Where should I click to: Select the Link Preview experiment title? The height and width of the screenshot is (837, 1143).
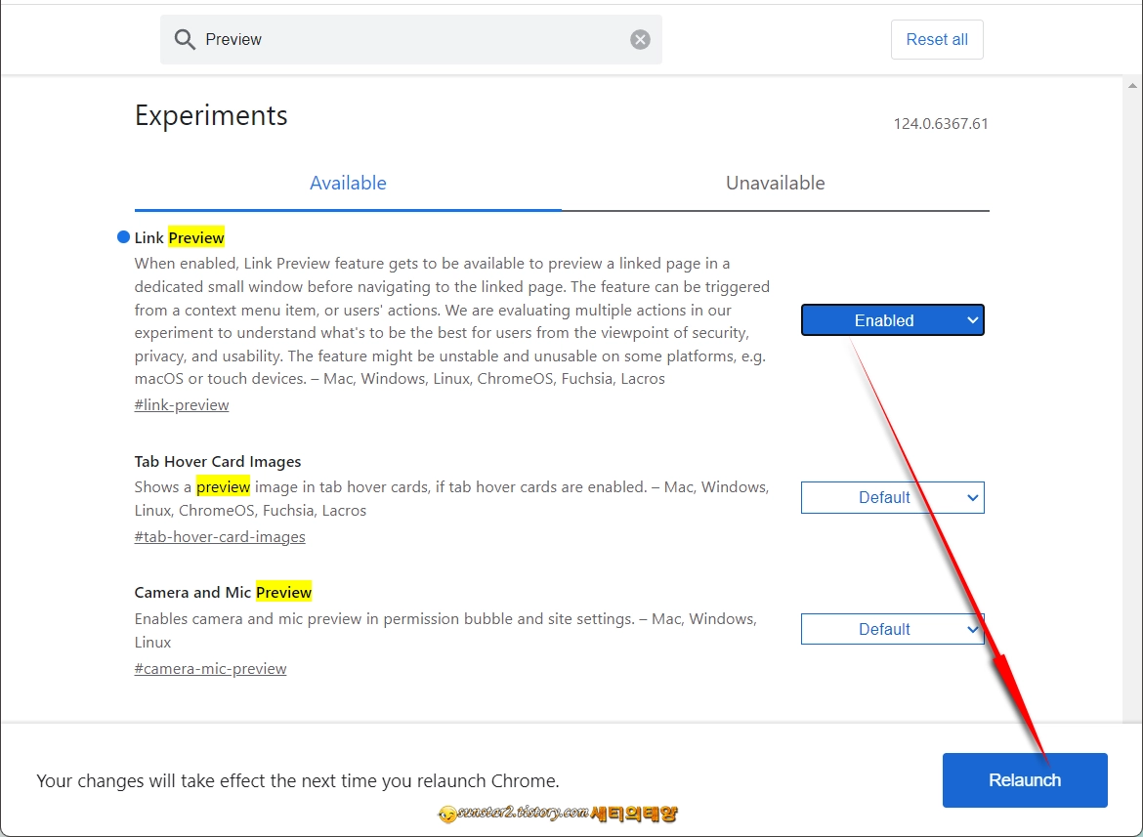pyautogui.click(x=180, y=237)
